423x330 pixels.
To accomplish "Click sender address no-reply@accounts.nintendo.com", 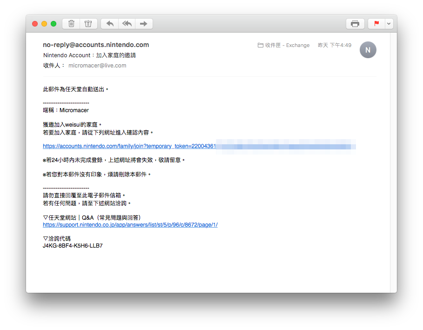I will [96, 45].
